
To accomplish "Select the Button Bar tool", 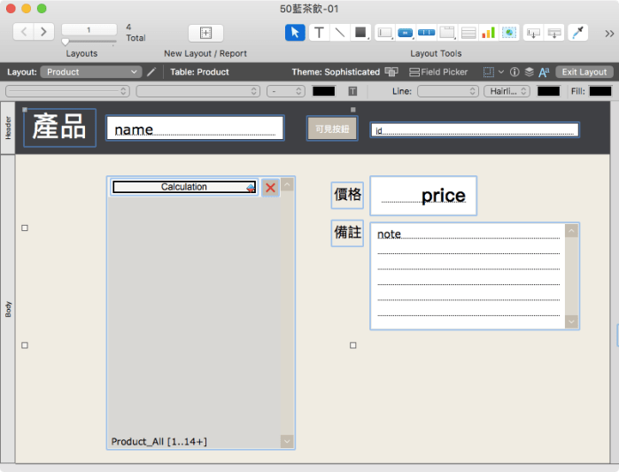I will 427,33.
